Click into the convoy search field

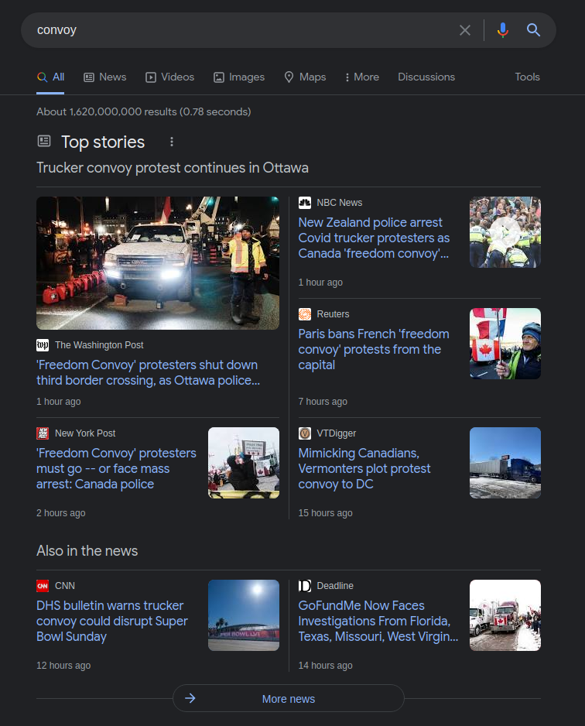tap(241, 30)
